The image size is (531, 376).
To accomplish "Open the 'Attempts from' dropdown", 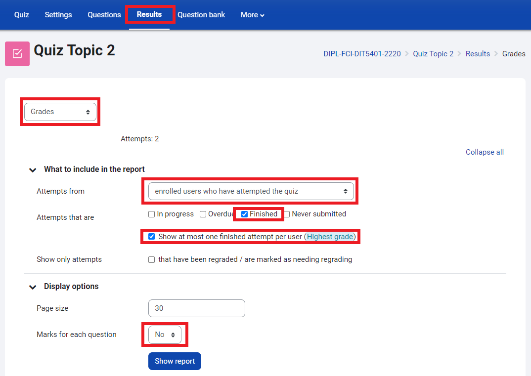I will (251, 191).
